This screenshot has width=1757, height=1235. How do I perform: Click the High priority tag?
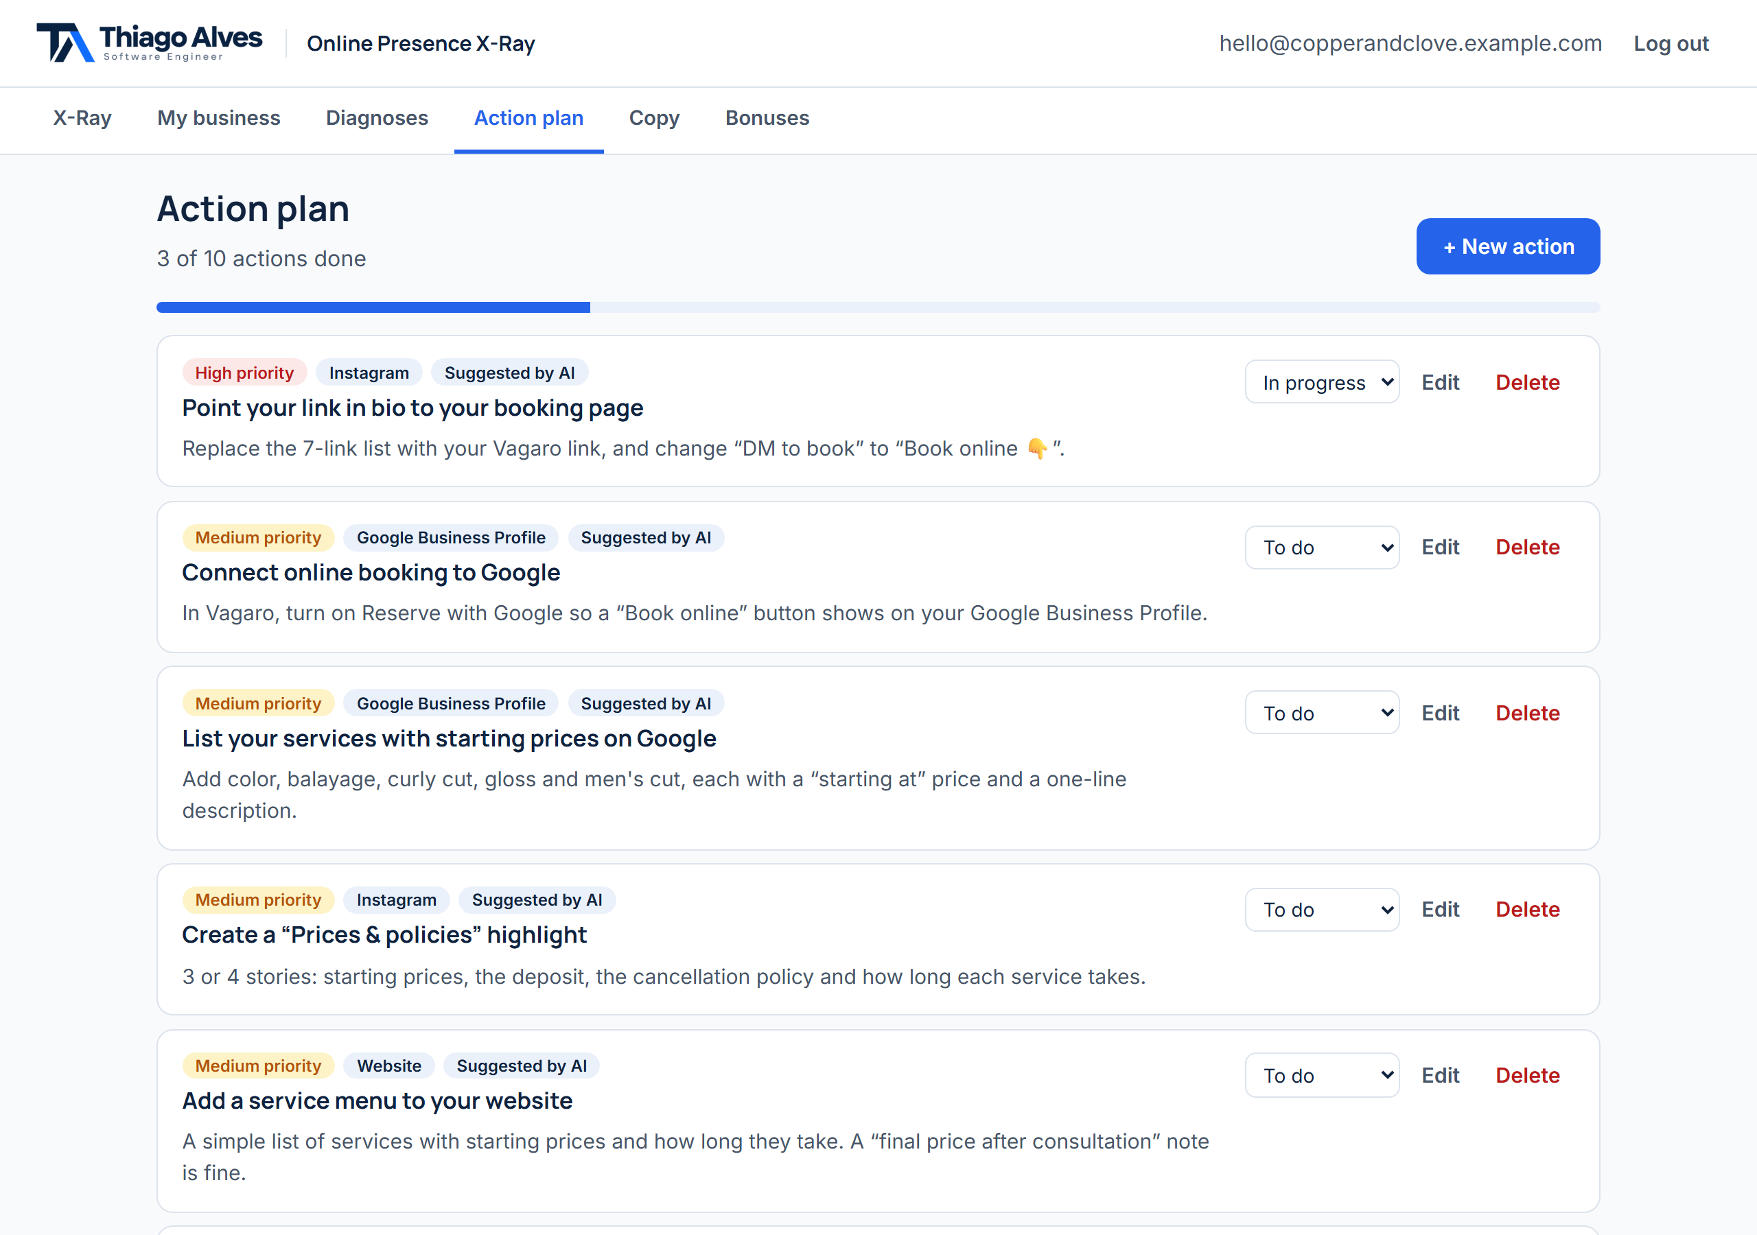pos(244,373)
